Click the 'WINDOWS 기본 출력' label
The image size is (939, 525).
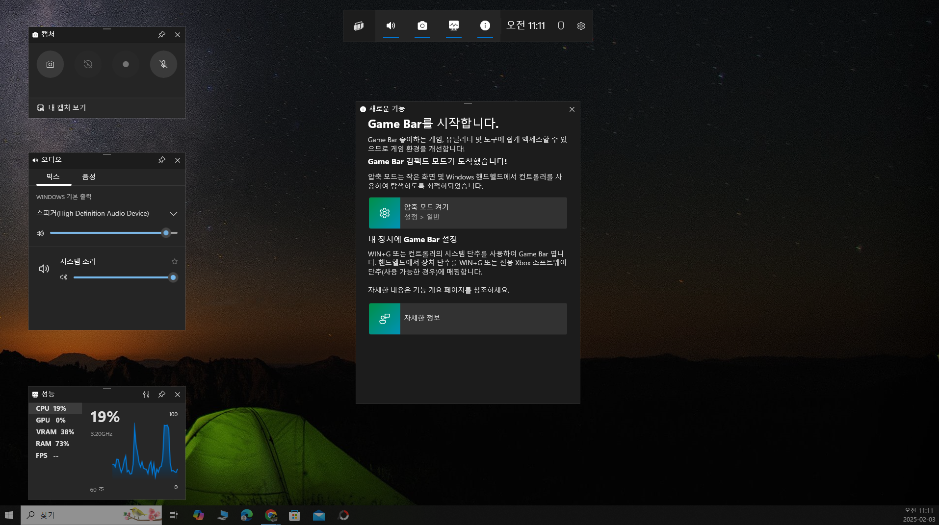(x=64, y=197)
